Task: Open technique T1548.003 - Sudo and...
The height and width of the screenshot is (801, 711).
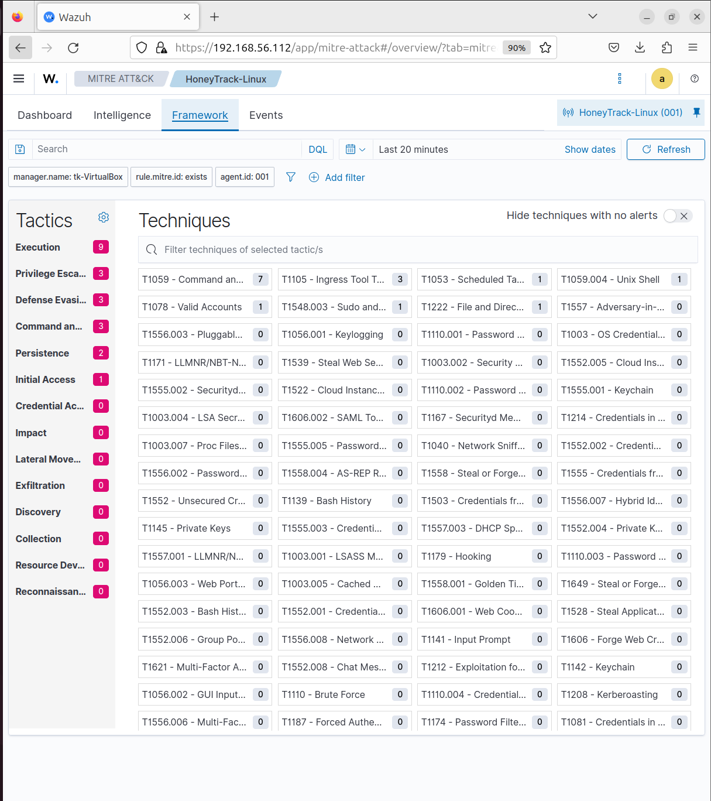Action: (345, 307)
